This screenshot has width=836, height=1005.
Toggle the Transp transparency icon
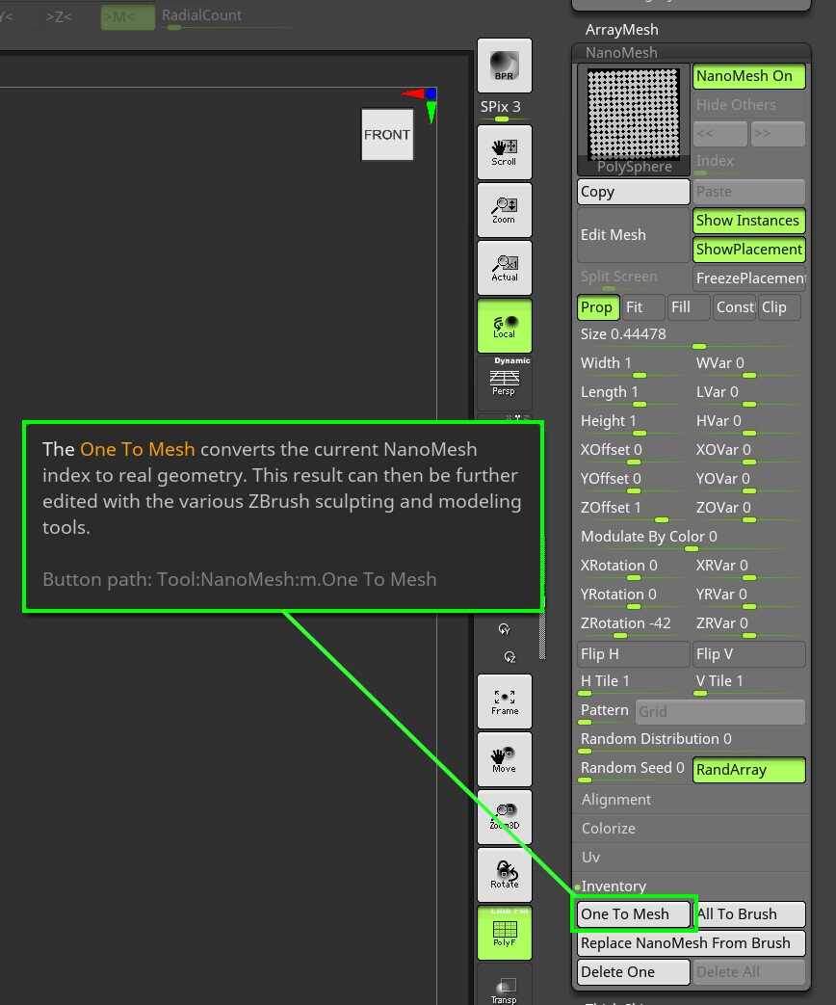point(504,987)
